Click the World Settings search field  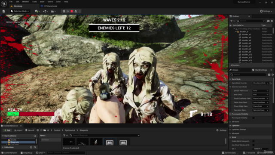point(248,74)
